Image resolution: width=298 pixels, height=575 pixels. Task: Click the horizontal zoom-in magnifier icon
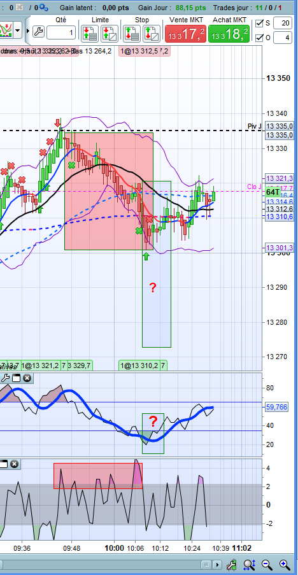coord(284,565)
